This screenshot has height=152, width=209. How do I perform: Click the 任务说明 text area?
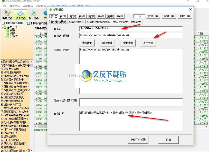(131, 121)
